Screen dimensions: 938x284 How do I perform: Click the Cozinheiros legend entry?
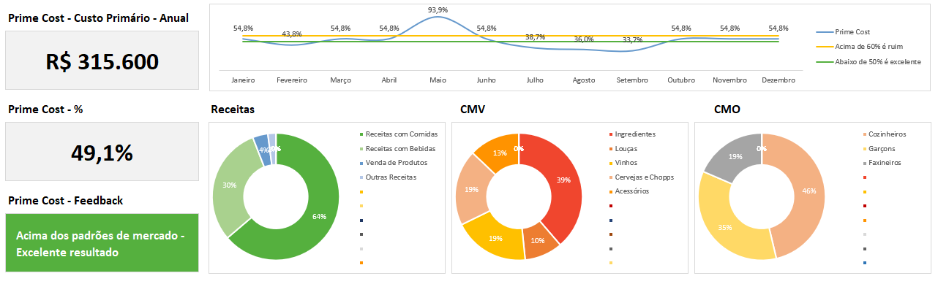(x=885, y=134)
